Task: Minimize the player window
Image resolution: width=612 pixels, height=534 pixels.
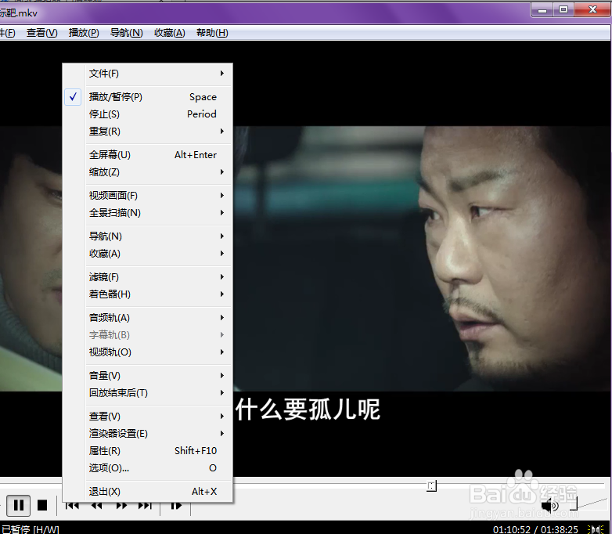Action: (542, 9)
